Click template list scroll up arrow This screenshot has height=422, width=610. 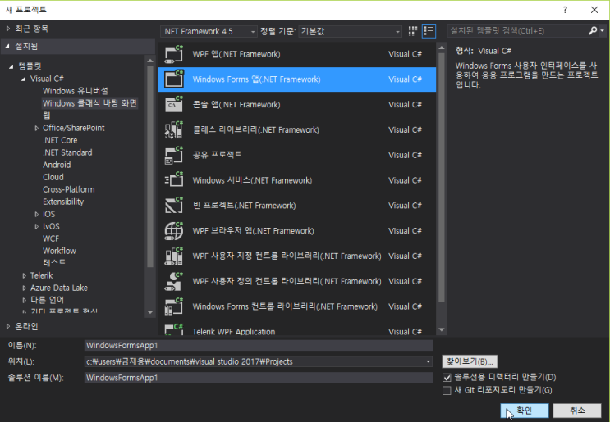pos(442,48)
